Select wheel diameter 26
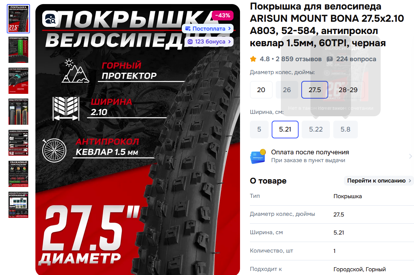Viewport: 414px width, 275px height. click(x=287, y=90)
